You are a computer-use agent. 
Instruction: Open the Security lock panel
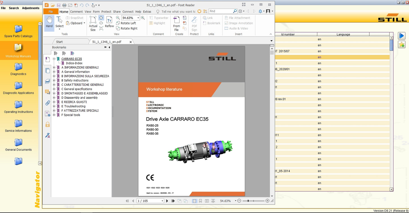pos(48,124)
